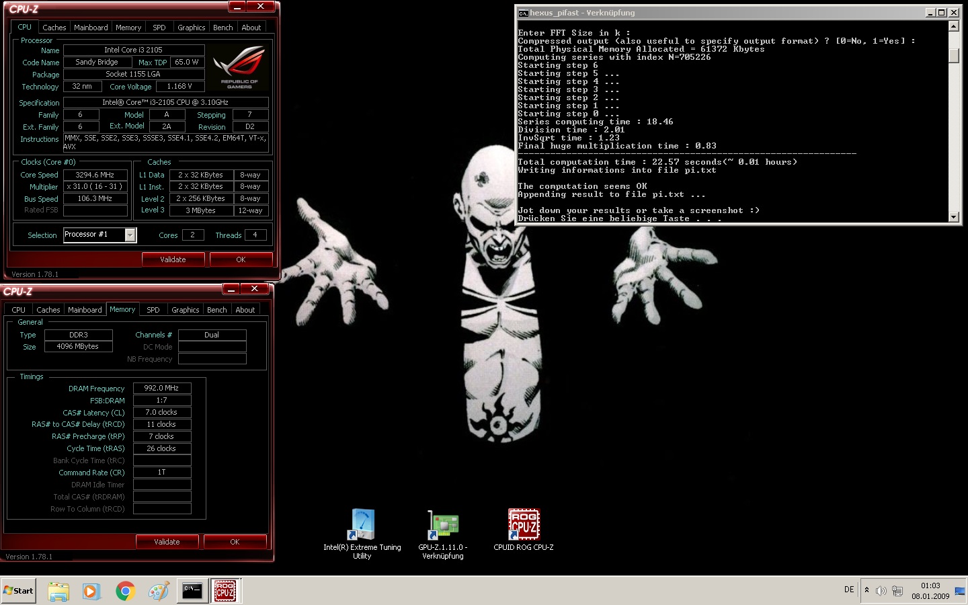Click Core Voltage value 1.168 V

tap(179, 87)
